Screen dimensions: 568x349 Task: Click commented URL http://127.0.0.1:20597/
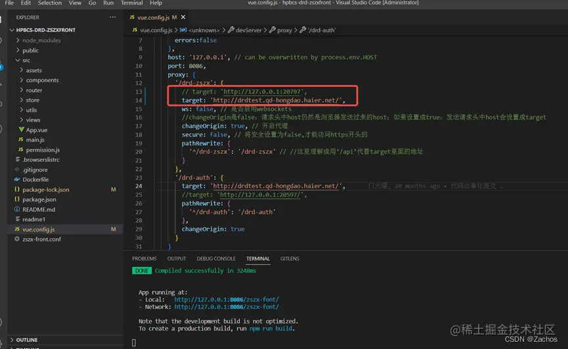tap(260, 195)
